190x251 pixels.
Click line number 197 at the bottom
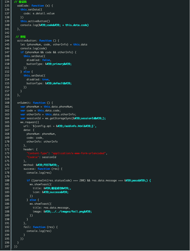pos(6,247)
